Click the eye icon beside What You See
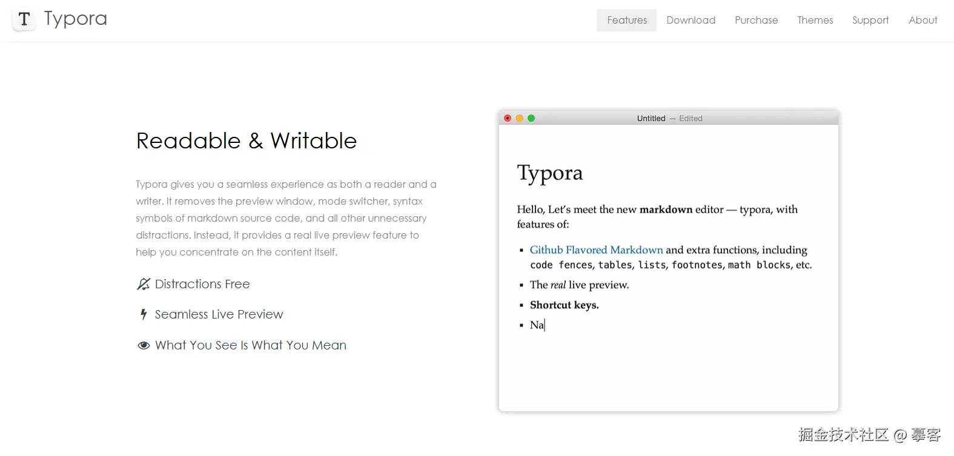The width and height of the screenshot is (954, 456). 144,345
